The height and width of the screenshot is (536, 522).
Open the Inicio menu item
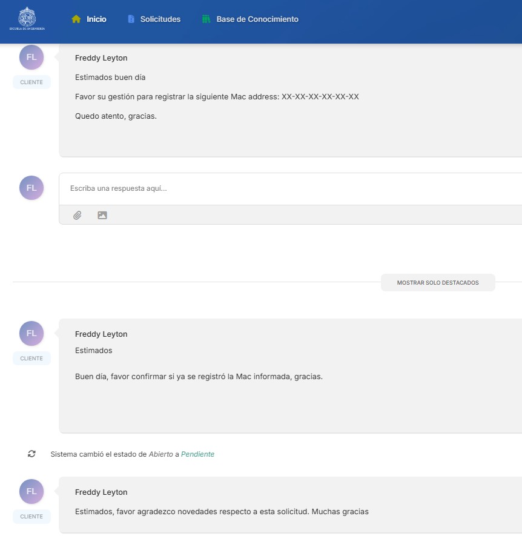coord(96,19)
